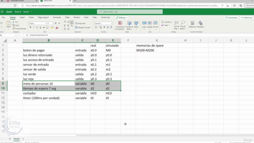254x143 pixels.
Task: Open the all sheets list icon
Action: coord(10,139)
